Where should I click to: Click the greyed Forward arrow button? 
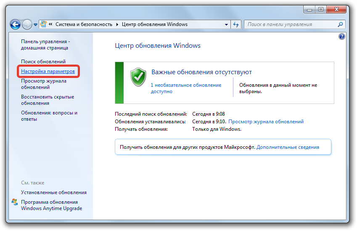click(x=27, y=24)
